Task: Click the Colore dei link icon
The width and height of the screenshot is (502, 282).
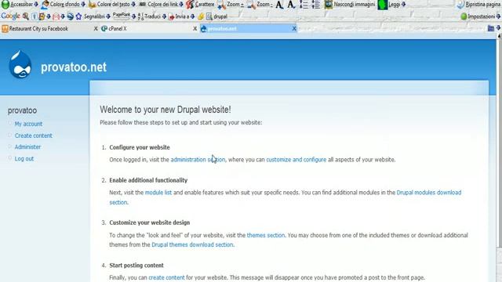Action: click(x=143, y=5)
